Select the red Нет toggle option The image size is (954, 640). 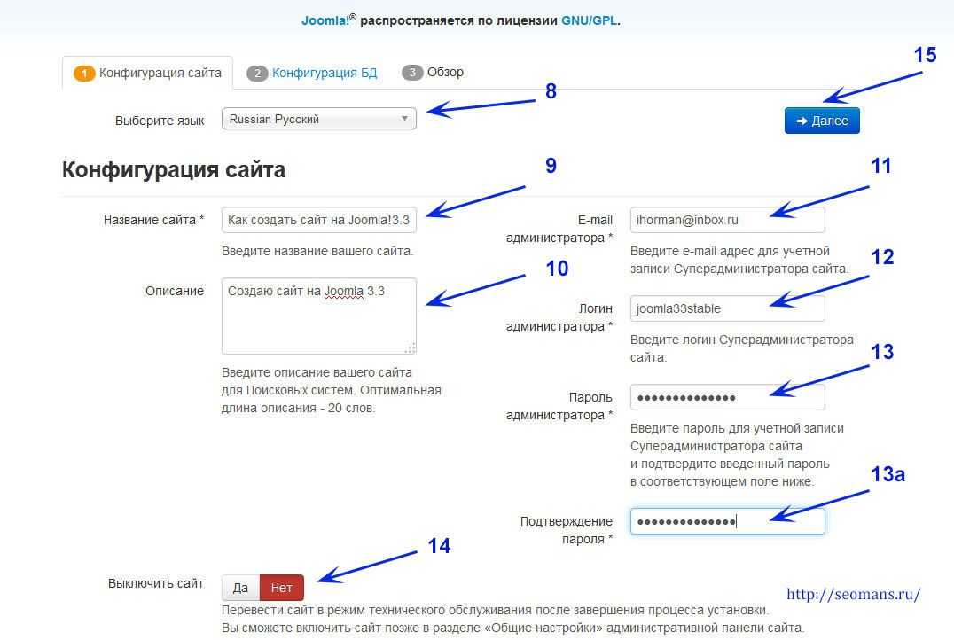coord(282,588)
